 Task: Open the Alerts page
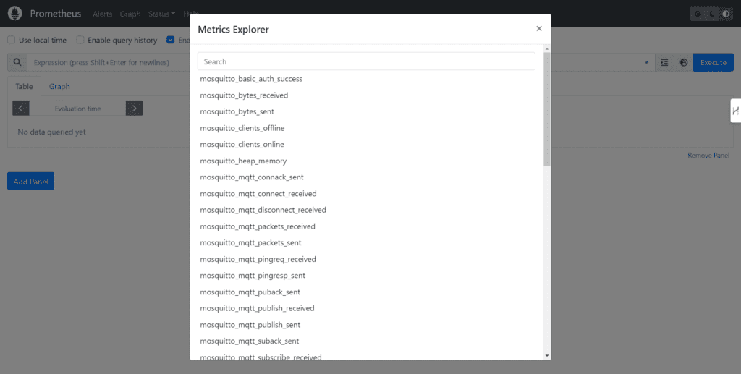point(103,14)
